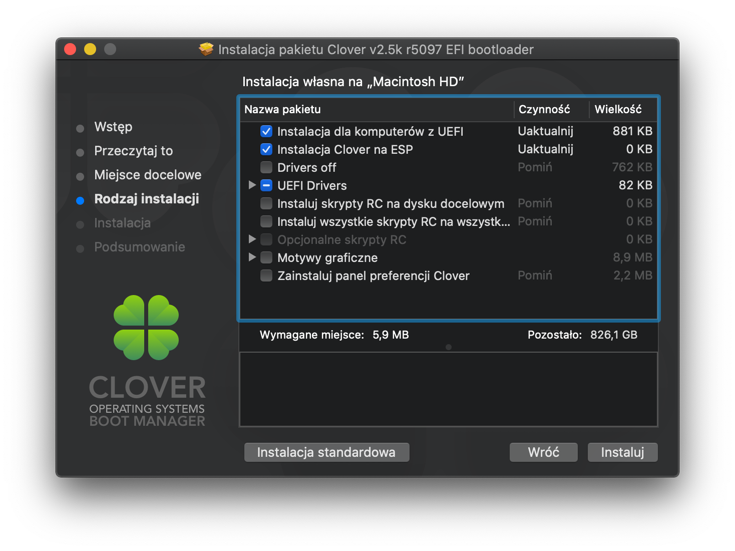Uncheck Instalacja dla komputerów z UEFI checkbox

pos(266,132)
